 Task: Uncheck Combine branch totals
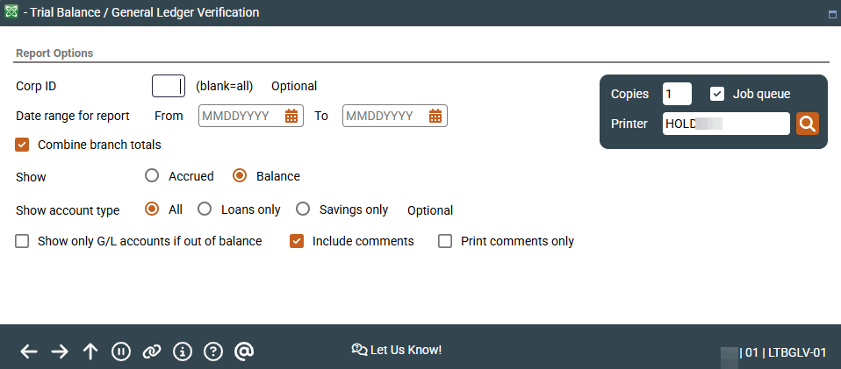click(23, 145)
